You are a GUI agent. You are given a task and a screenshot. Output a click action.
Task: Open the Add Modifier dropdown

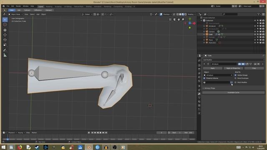[x=233, y=60]
